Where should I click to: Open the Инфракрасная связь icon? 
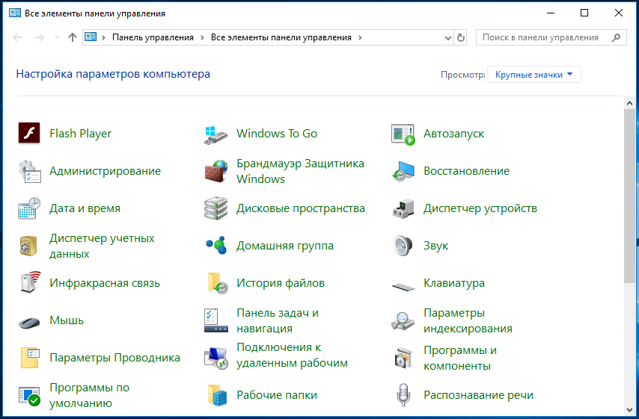[30, 282]
